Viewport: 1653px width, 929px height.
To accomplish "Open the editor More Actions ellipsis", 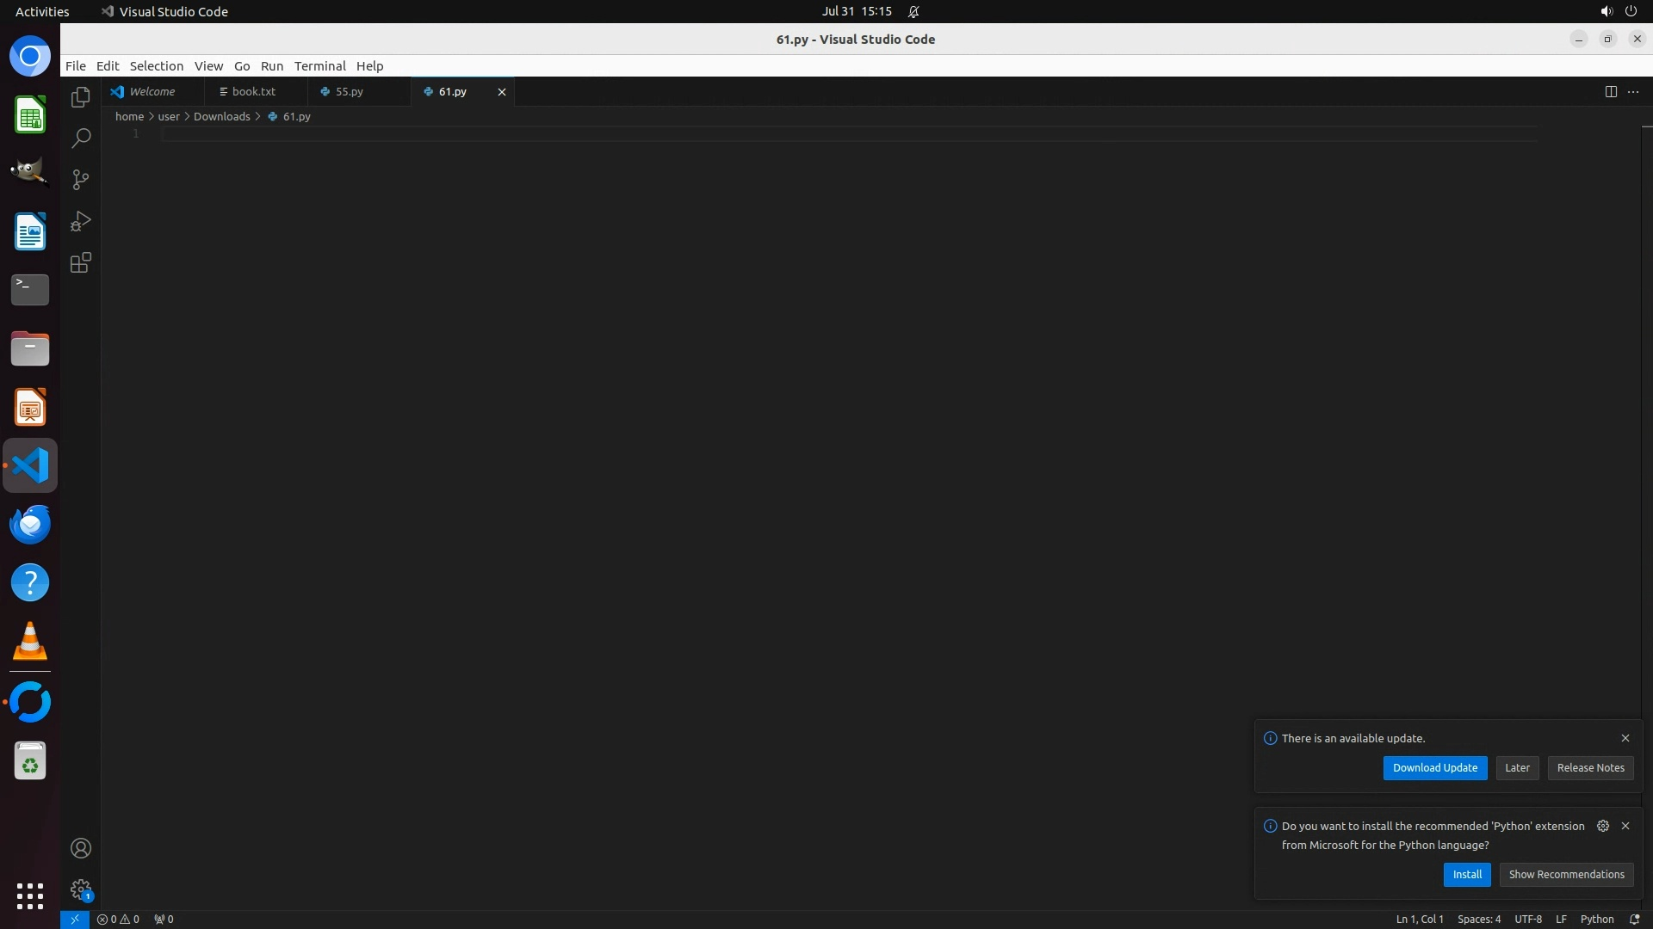I will pos(1633,92).
